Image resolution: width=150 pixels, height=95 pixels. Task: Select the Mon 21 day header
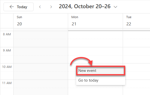[95, 21]
